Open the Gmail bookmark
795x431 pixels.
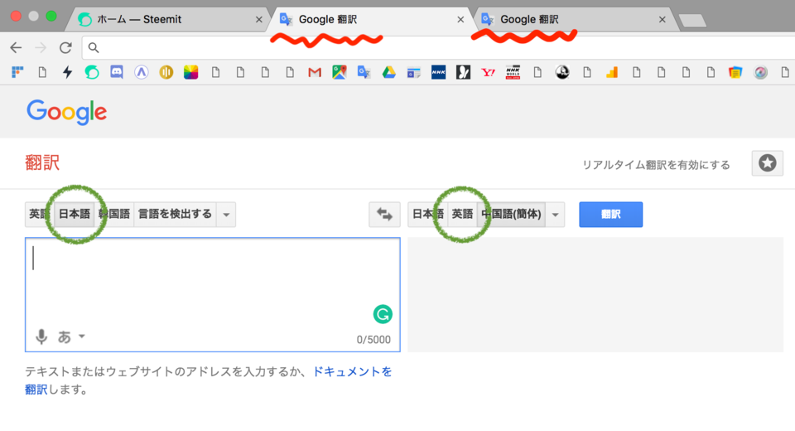pyautogui.click(x=315, y=73)
